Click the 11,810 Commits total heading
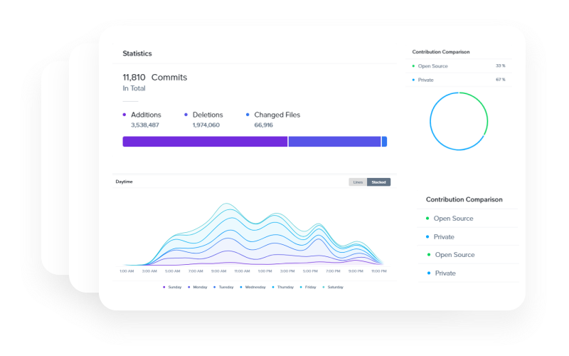 coord(154,77)
